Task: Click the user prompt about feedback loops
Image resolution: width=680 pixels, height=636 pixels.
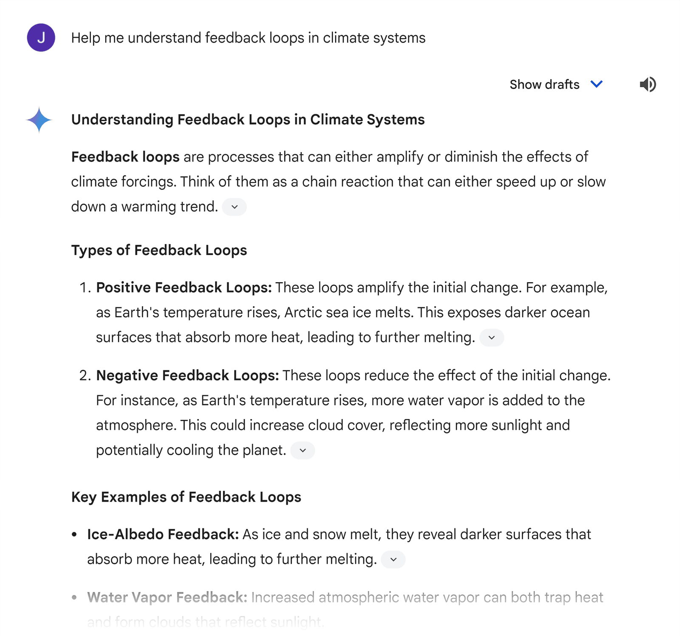Action: click(248, 38)
